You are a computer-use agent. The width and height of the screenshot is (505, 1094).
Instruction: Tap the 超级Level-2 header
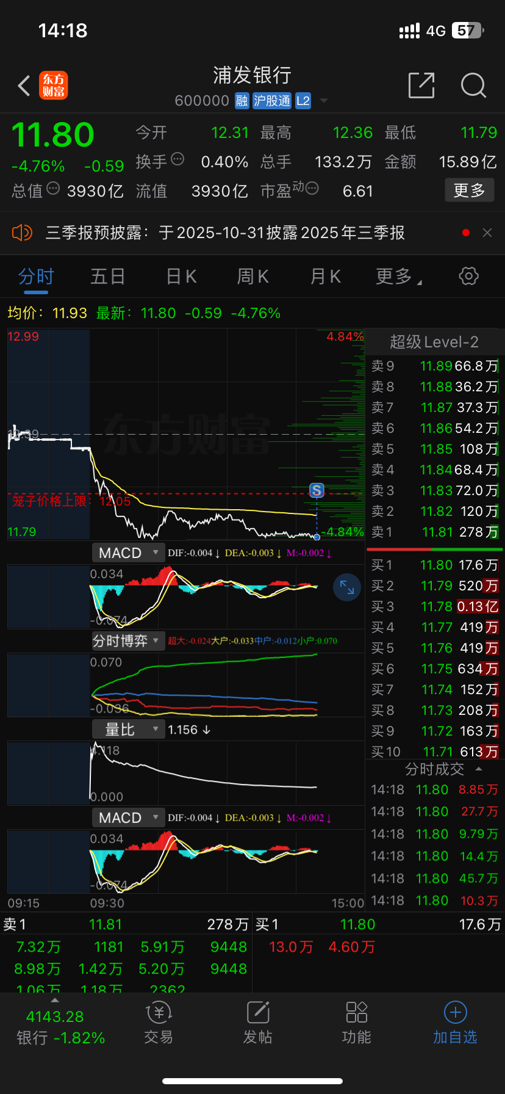[x=434, y=342]
